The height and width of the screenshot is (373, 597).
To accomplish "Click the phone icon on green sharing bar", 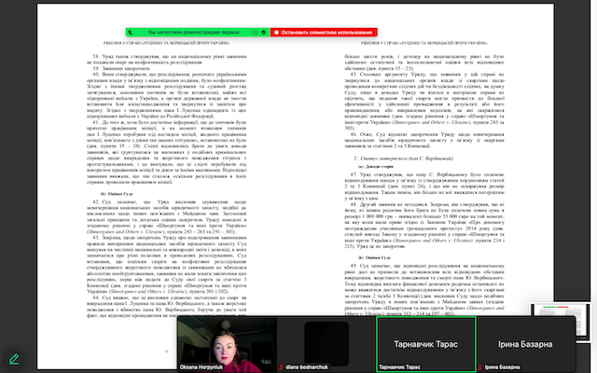I will click(x=131, y=33).
